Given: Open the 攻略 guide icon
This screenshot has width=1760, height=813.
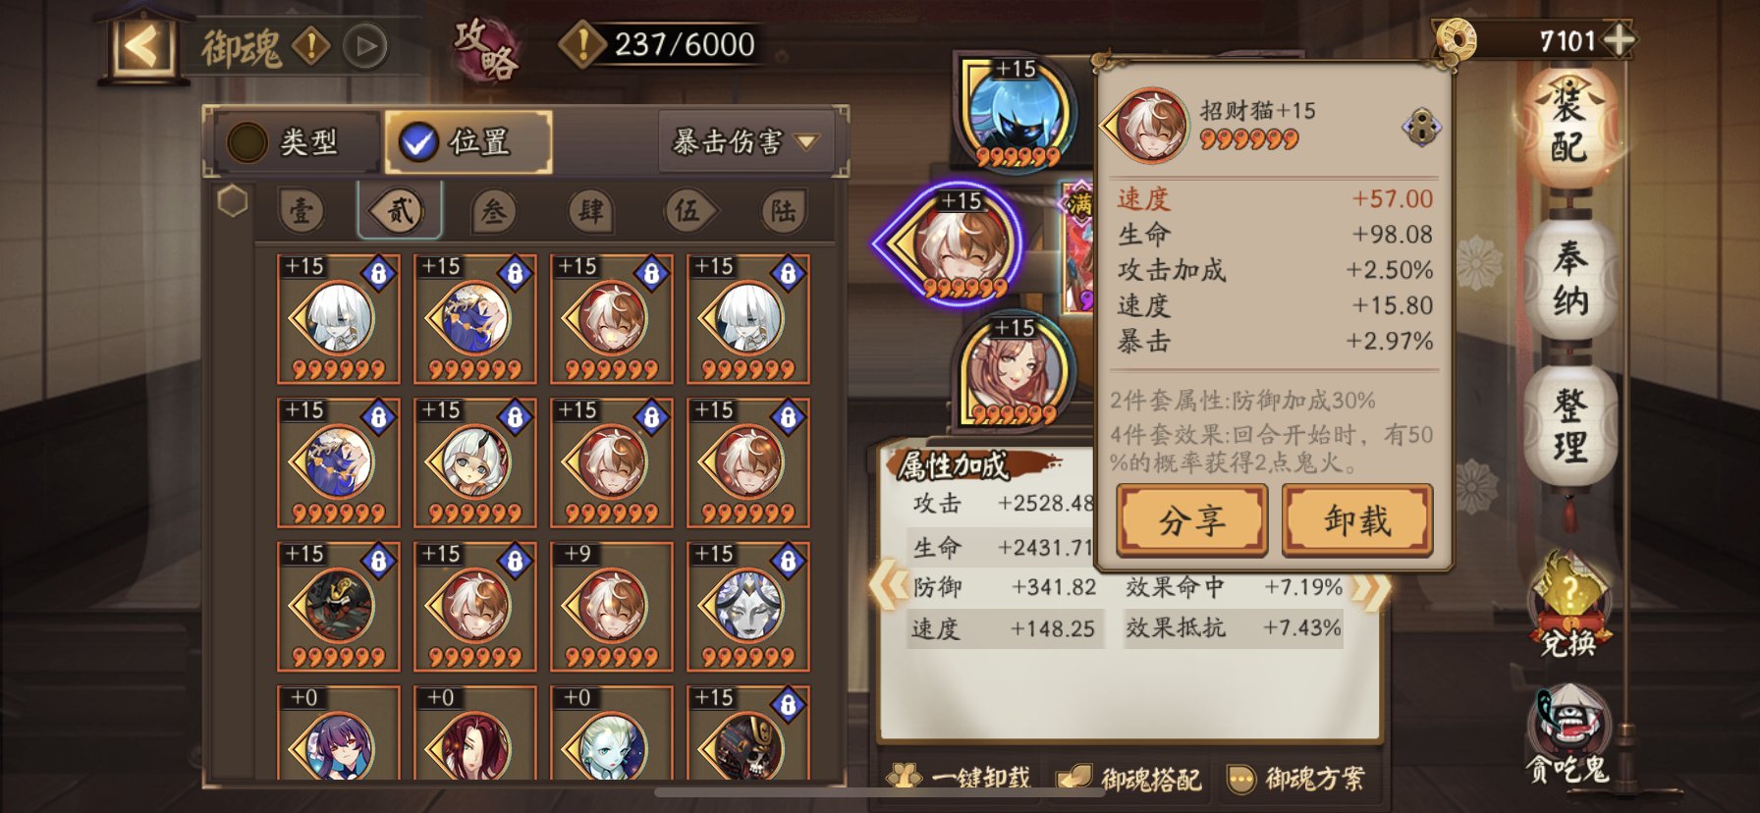Looking at the screenshot, I should point(485,48).
